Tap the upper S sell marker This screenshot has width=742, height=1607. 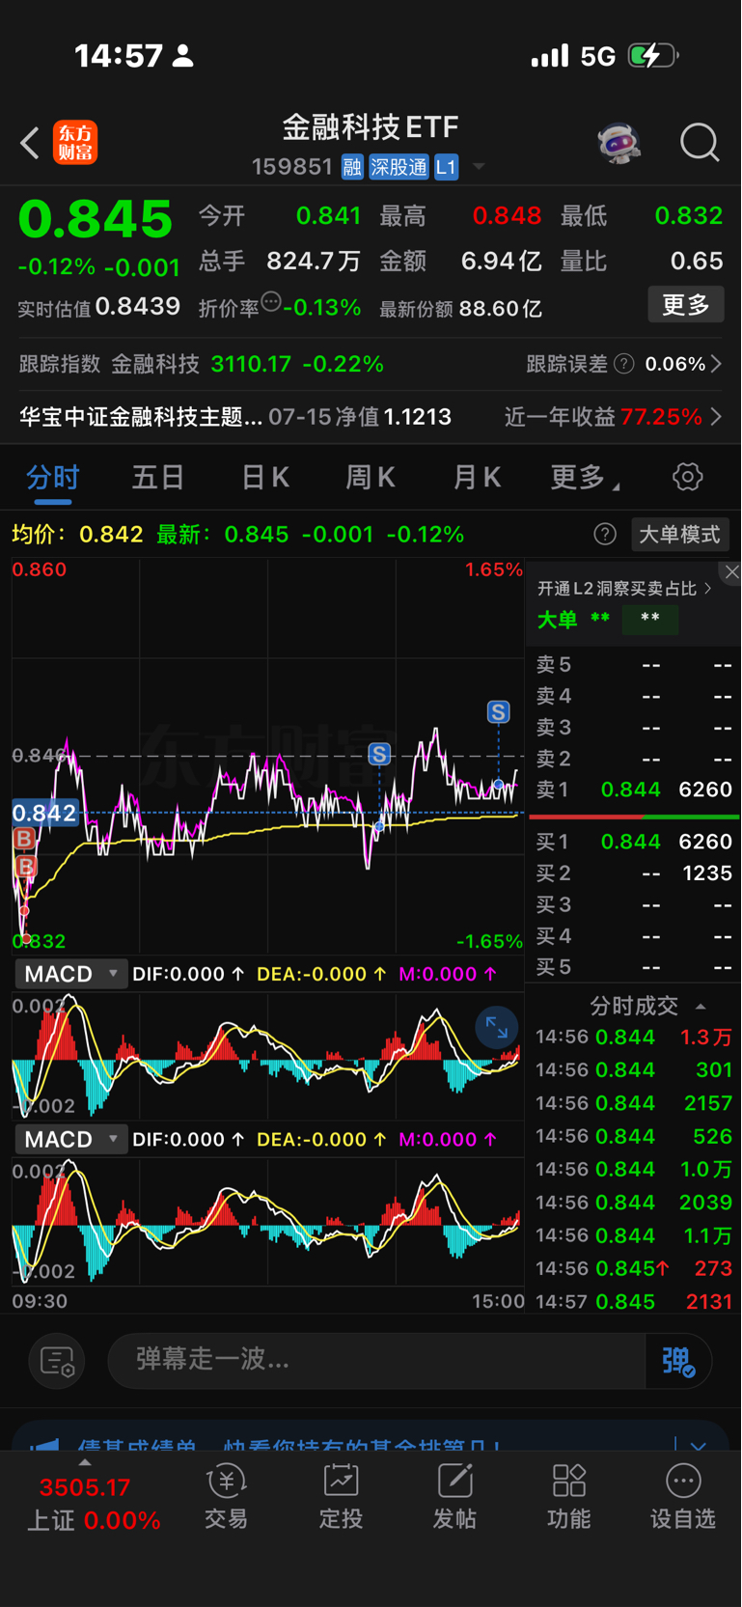pyautogui.click(x=498, y=712)
